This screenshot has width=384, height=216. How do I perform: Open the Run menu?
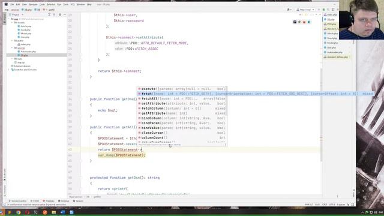click(59, 4)
